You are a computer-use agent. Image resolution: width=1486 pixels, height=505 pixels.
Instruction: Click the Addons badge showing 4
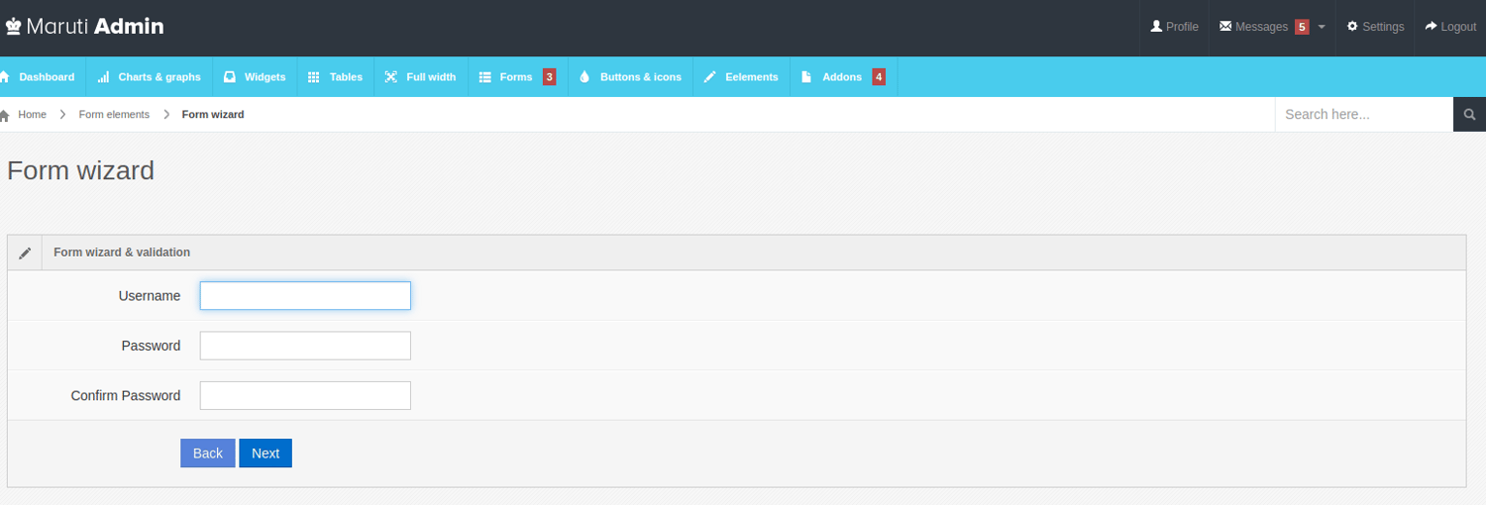879,76
